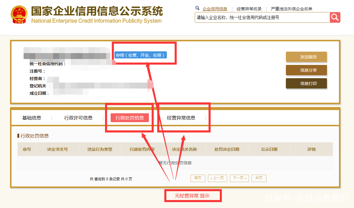This screenshot has height=208, width=354.
Task: Click the 无经营异常 显示 link
Action: click(192, 195)
